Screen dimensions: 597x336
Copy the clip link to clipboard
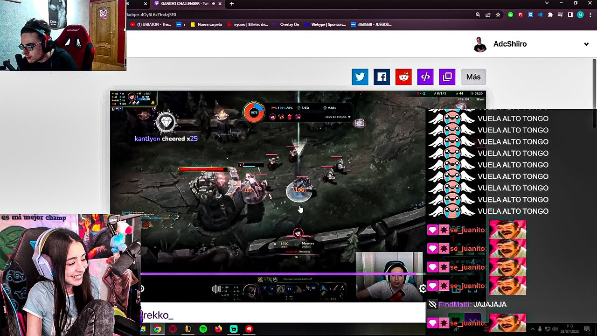[x=447, y=77]
